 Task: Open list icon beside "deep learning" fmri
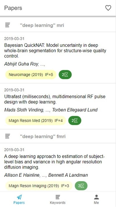[8, 136]
